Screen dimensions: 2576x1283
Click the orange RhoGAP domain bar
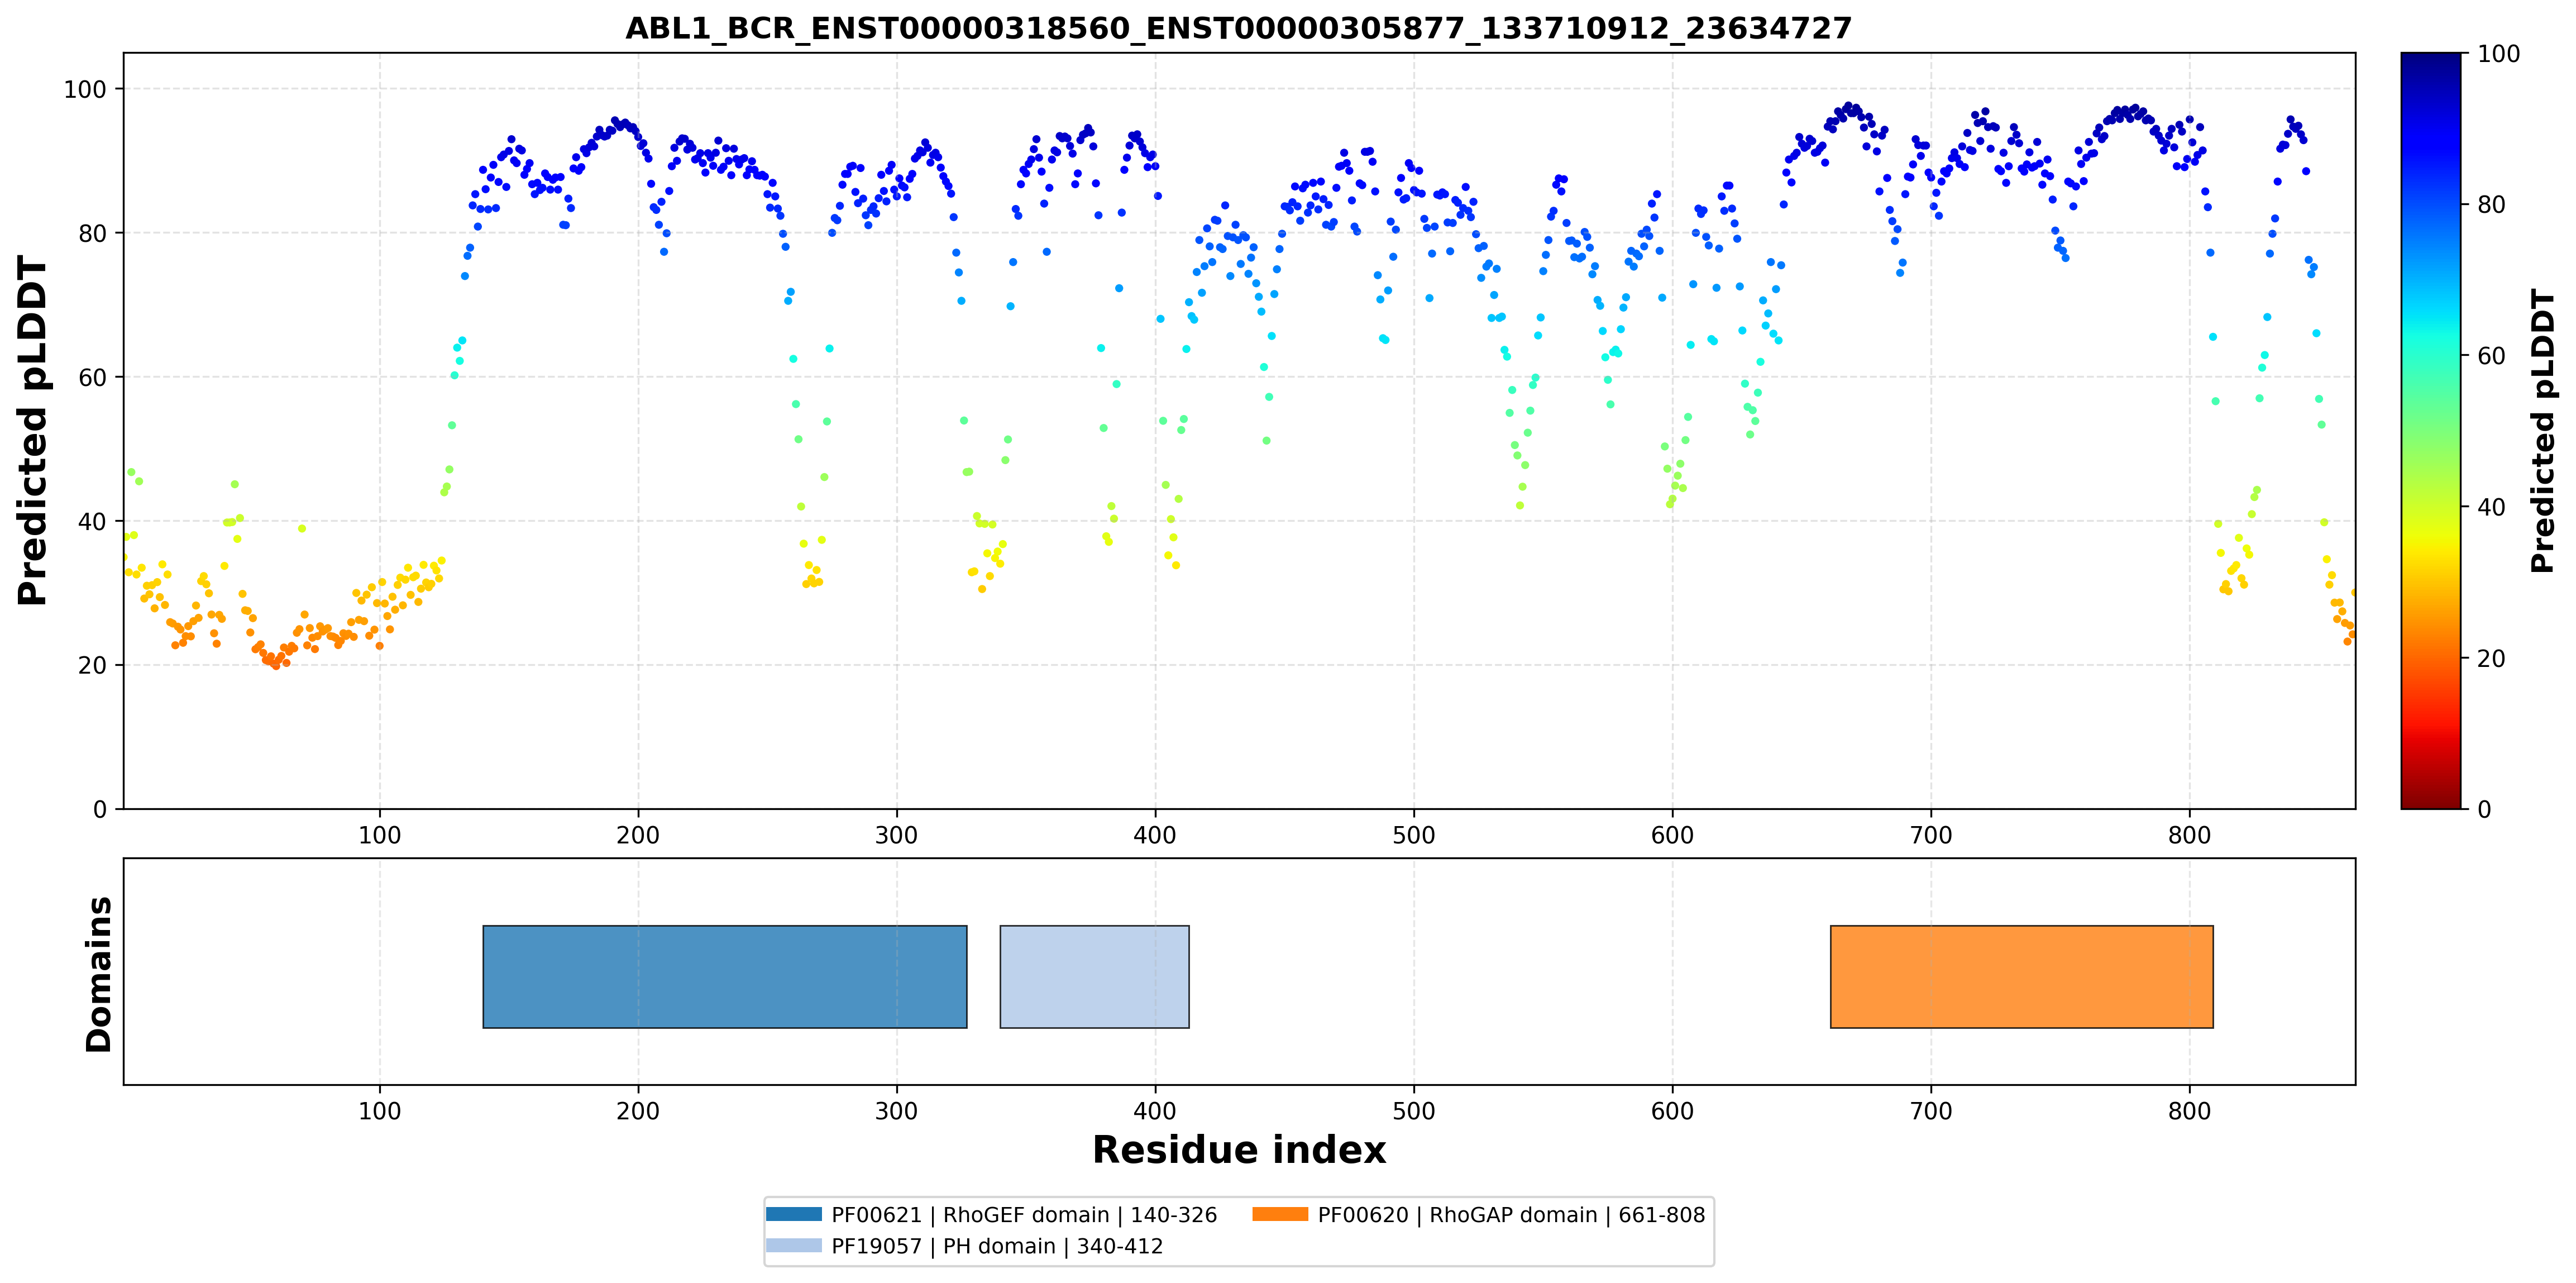(2021, 976)
